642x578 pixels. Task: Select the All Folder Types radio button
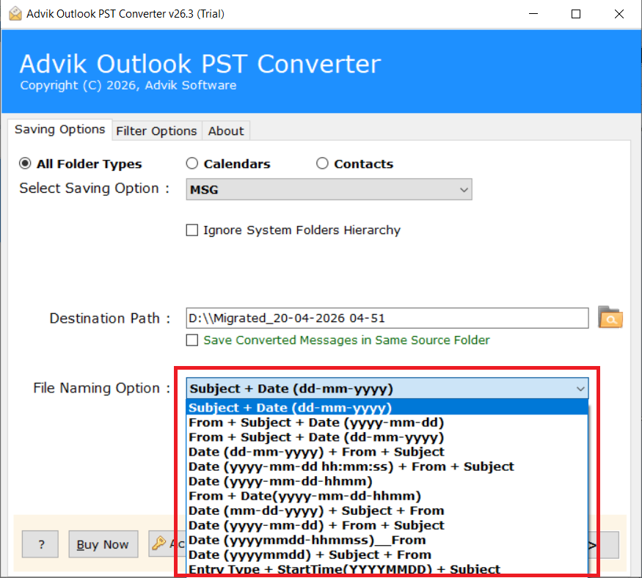(26, 164)
